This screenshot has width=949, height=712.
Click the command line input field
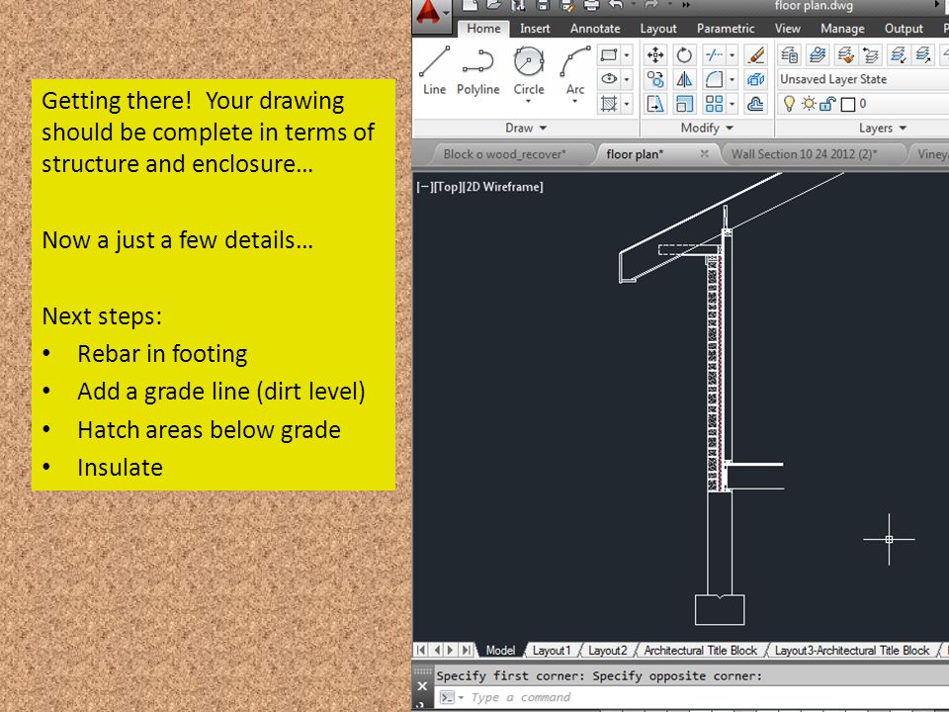(690, 697)
